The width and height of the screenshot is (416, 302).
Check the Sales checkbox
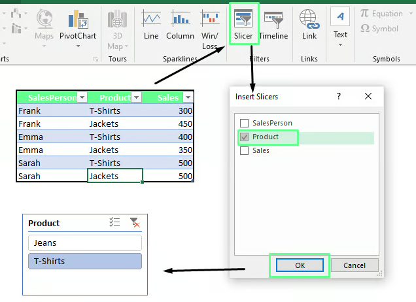pyautogui.click(x=245, y=151)
